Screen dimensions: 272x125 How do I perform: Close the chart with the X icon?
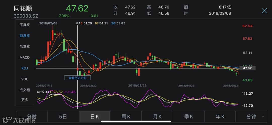(264, 11)
